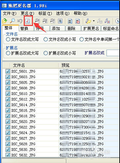Click the preview cell for DSC_5610.JPG
This screenshot has width=120, height=163.
(x=89, y=94)
